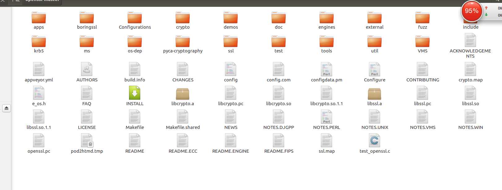This screenshot has width=502, height=190.
Task: Select the configdata.pm Perl file
Action: [327, 69]
